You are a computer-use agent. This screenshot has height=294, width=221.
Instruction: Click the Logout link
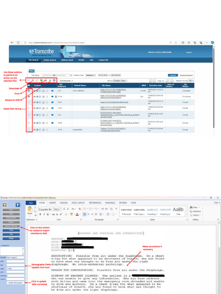click(189, 53)
